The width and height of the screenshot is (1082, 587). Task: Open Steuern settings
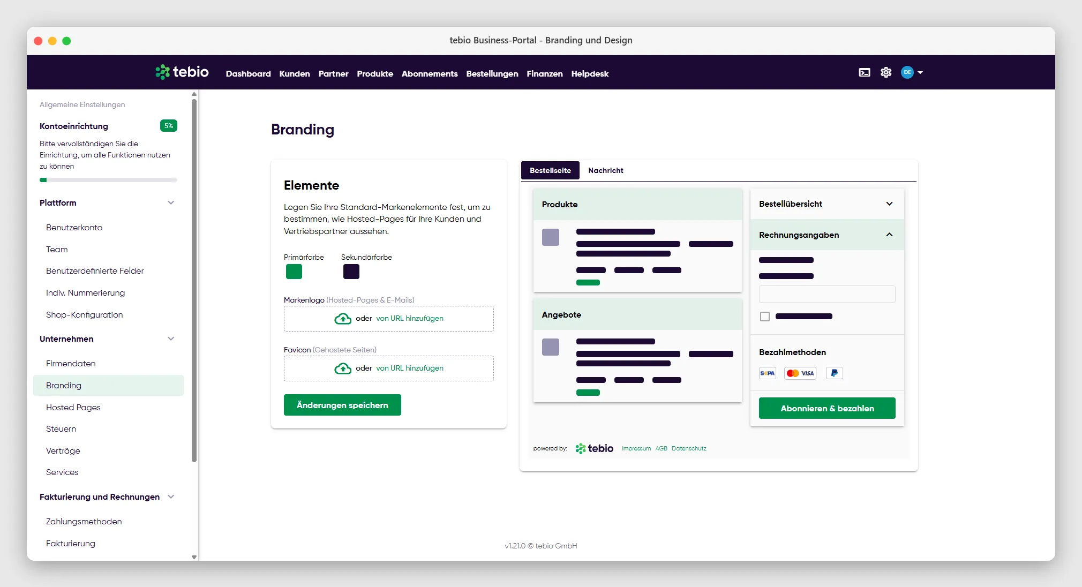point(61,429)
